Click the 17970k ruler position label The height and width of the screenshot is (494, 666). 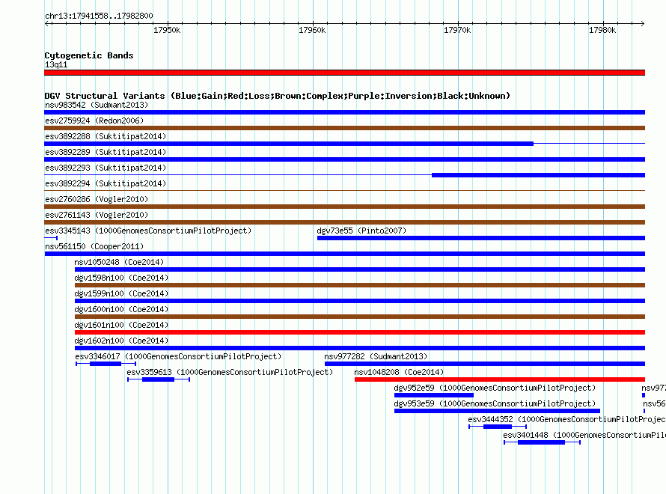[x=457, y=30]
